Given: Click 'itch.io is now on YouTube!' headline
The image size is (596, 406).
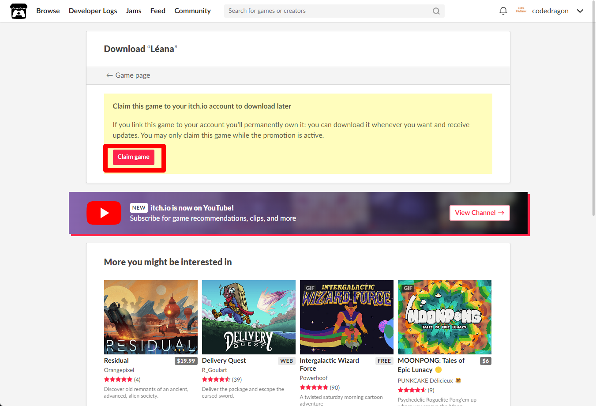Looking at the screenshot, I should [x=192, y=208].
